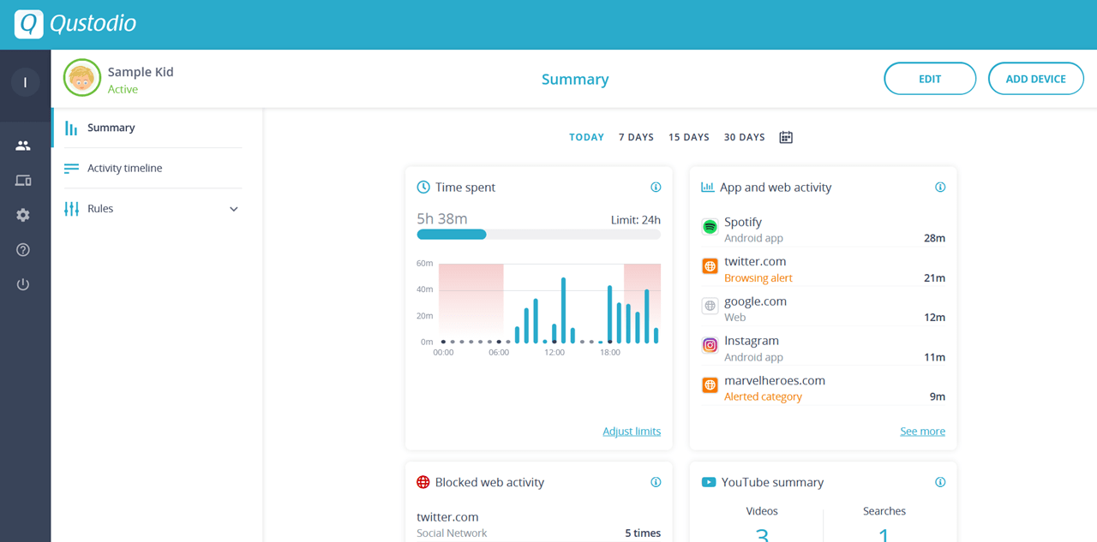This screenshot has height=542, width=1097.
Task: Select the 7 DAYS range tab
Action: click(x=636, y=137)
